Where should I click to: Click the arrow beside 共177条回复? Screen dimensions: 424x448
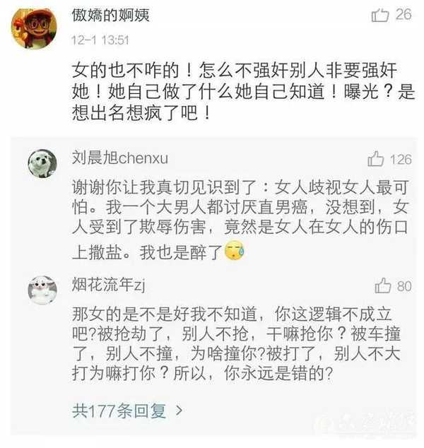[x=179, y=411]
